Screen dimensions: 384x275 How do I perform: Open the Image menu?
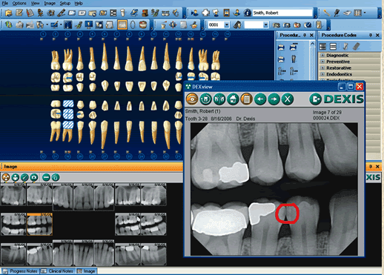(x=50, y=4)
